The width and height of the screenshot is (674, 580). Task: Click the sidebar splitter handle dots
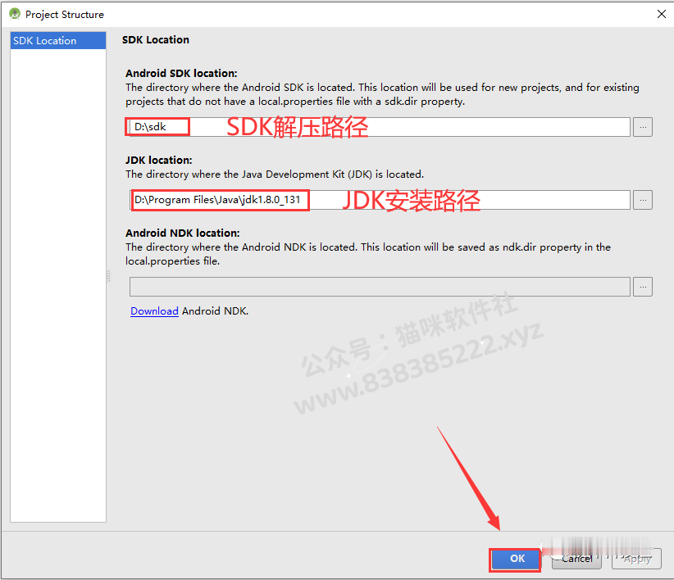pos(109,276)
